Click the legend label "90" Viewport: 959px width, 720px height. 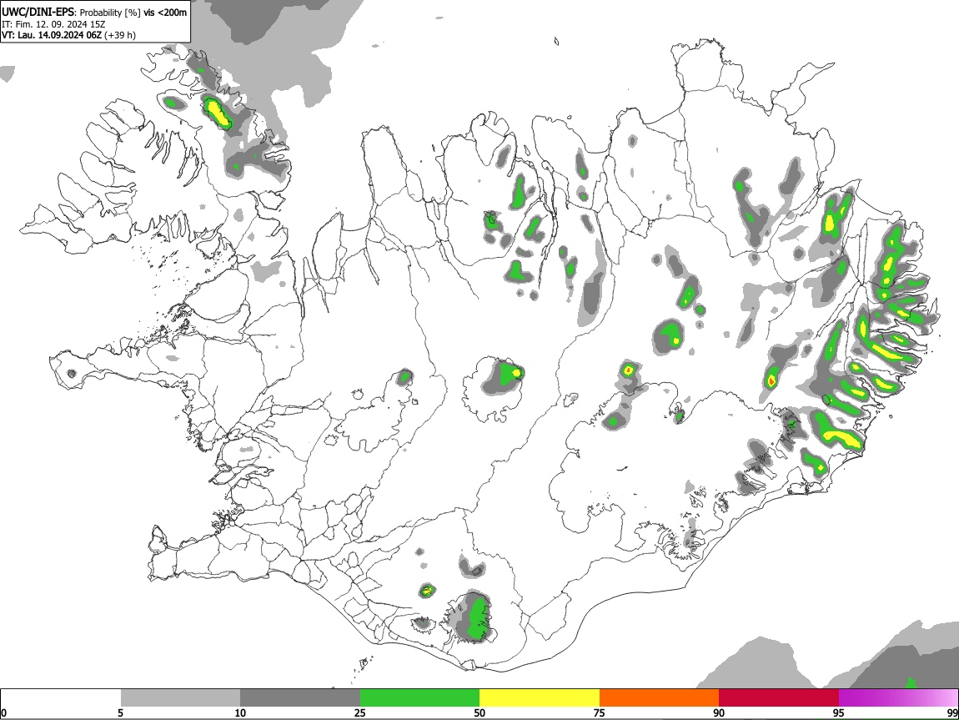pos(719,712)
